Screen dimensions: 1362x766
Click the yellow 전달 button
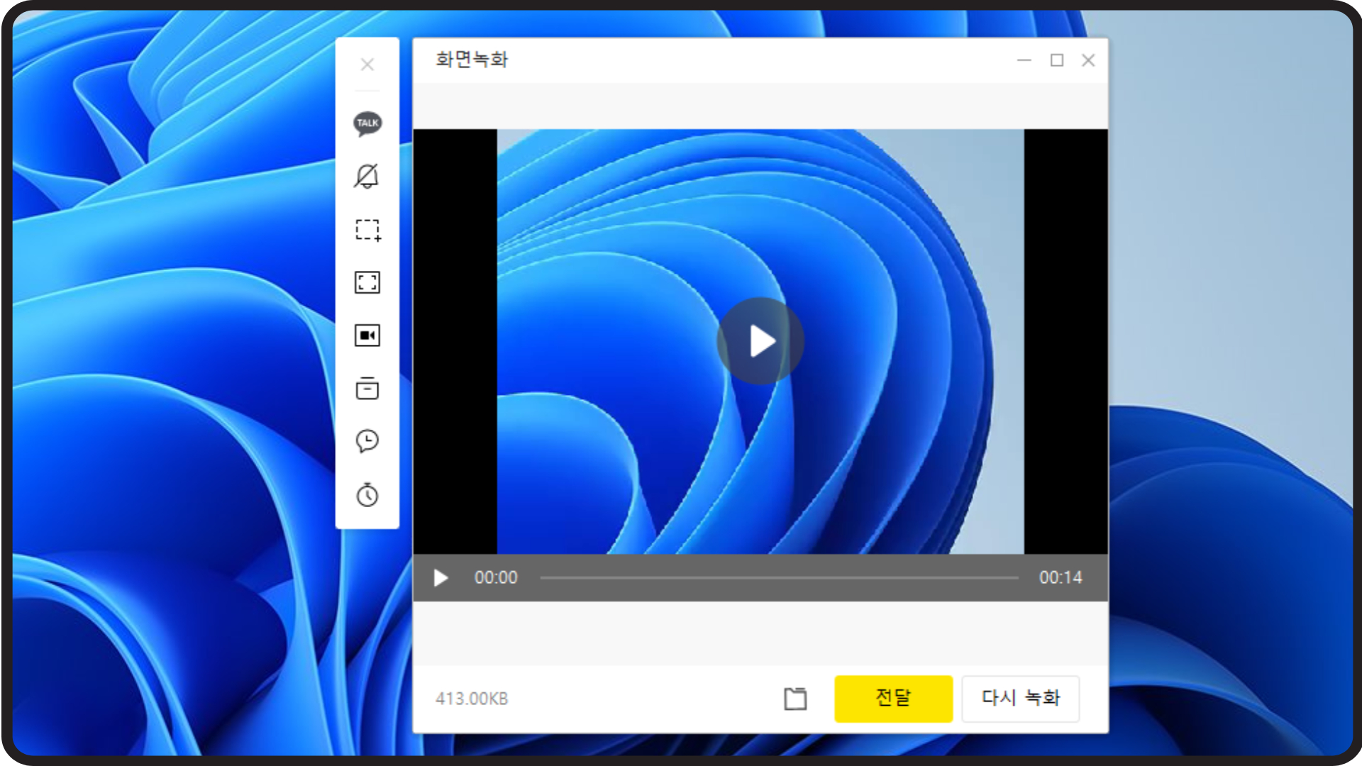(893, 699)
